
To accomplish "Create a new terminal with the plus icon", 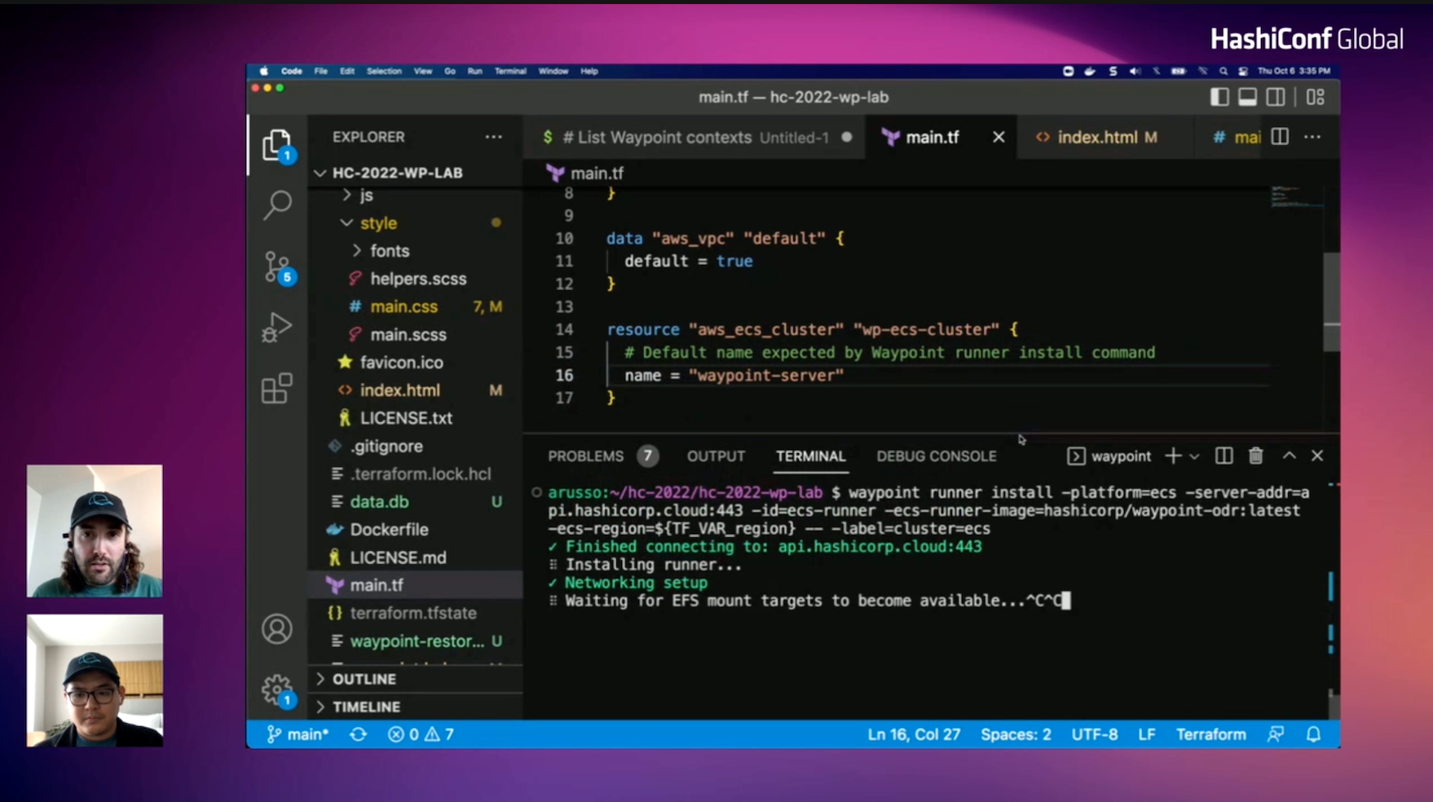I will 1171,456.
